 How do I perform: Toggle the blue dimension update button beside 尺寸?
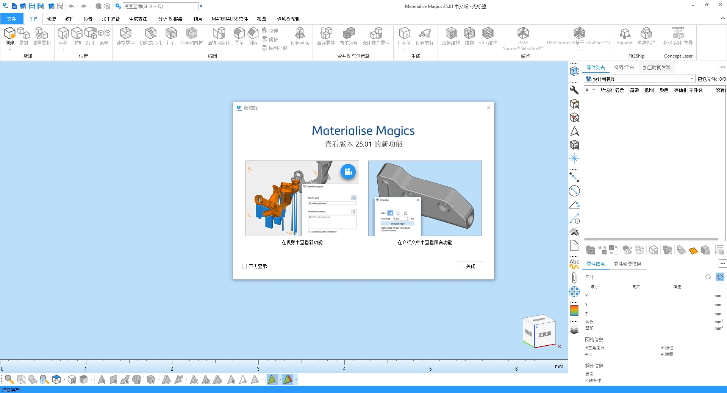coord(720,277)
